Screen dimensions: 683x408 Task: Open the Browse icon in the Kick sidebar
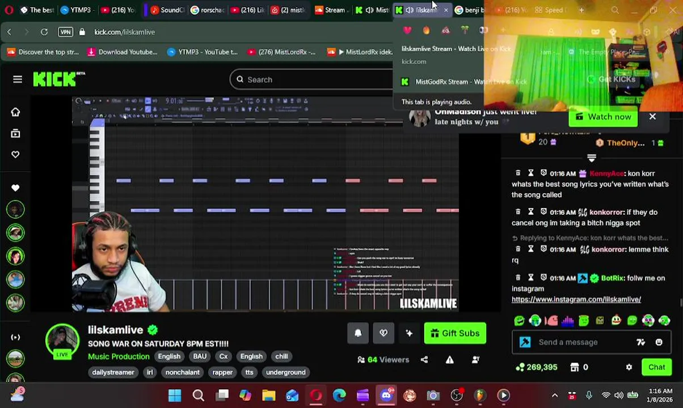(15, 133)
